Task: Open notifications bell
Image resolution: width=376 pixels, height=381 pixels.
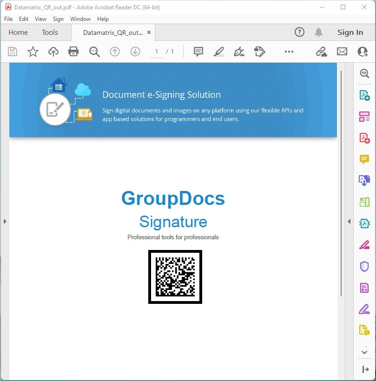Action: pos(318,32)
